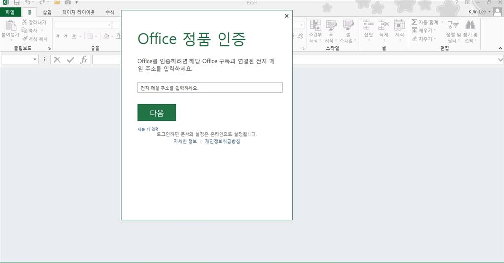
Task: Click the 자동 합계 sigma button
Action: tap(425, 22)
